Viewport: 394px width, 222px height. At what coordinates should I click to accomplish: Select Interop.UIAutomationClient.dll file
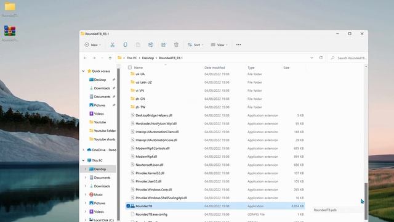tap(157, 132)
